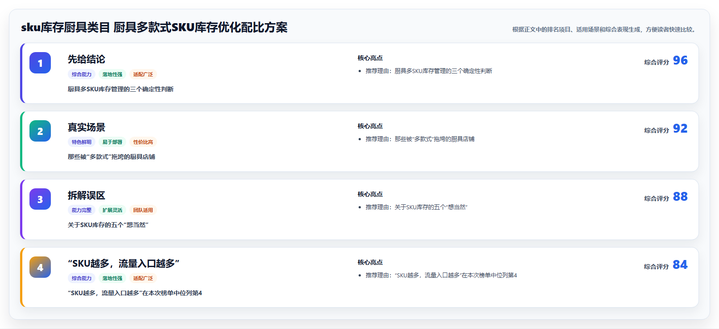Click 核心亮点 heading in the 拆解误区 card
This screenshot has height=329, width=719.
coord(370,194)
